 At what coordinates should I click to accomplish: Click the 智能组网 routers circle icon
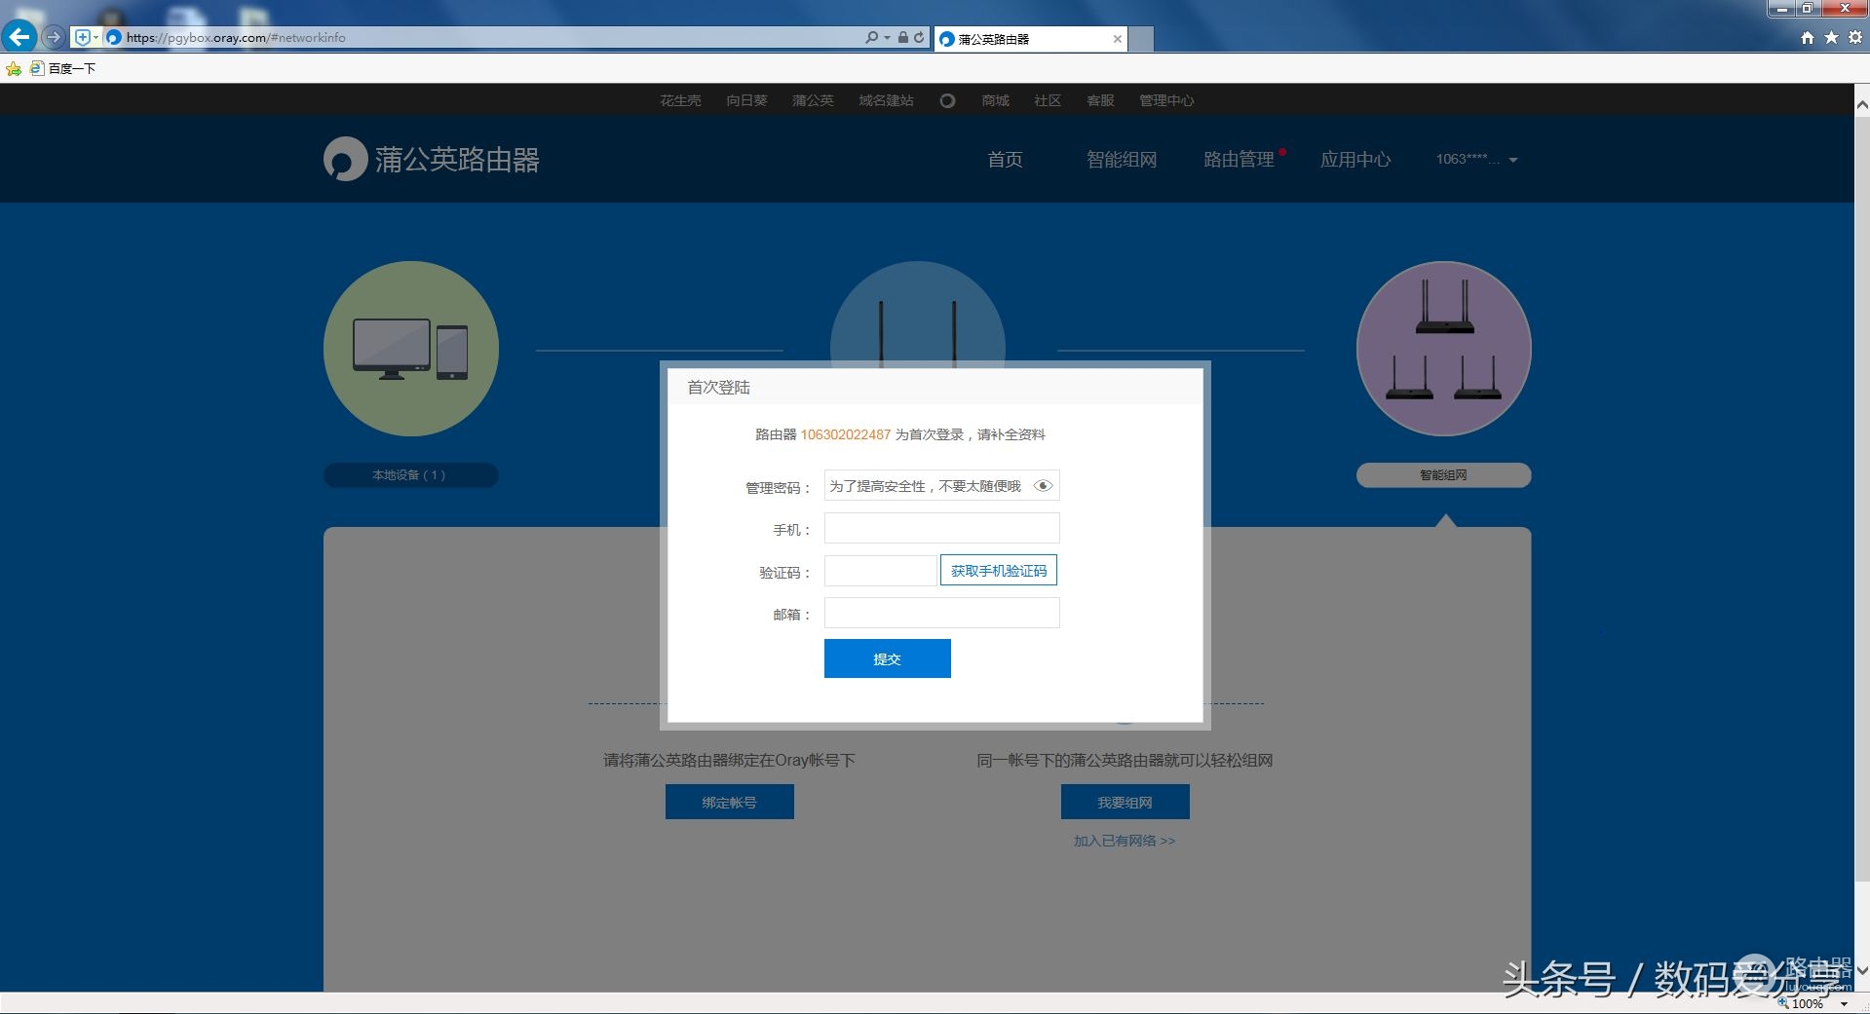click(1443, 348)
